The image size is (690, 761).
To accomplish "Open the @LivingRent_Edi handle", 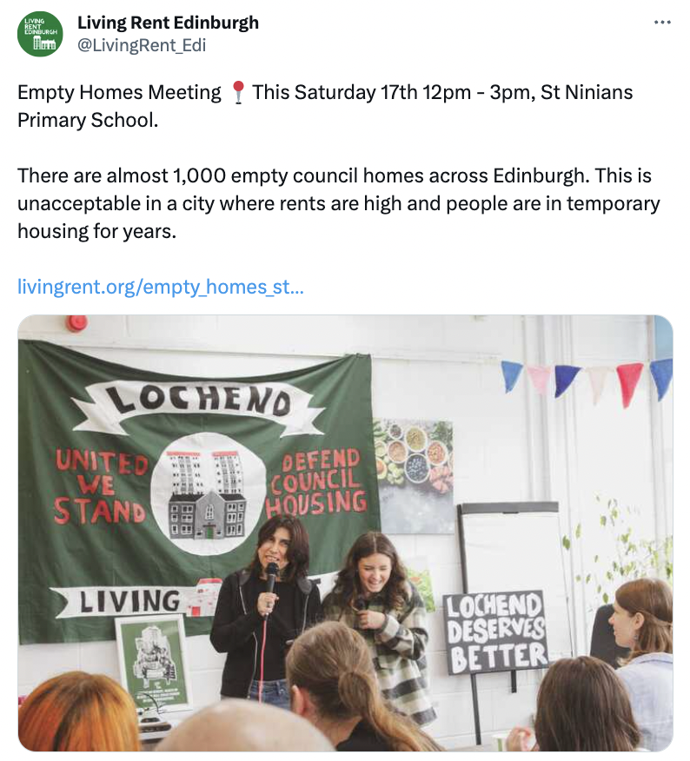I will click(142, 45).
